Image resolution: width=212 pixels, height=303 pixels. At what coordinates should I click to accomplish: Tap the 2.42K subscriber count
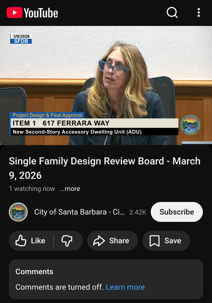pos(138,212)
